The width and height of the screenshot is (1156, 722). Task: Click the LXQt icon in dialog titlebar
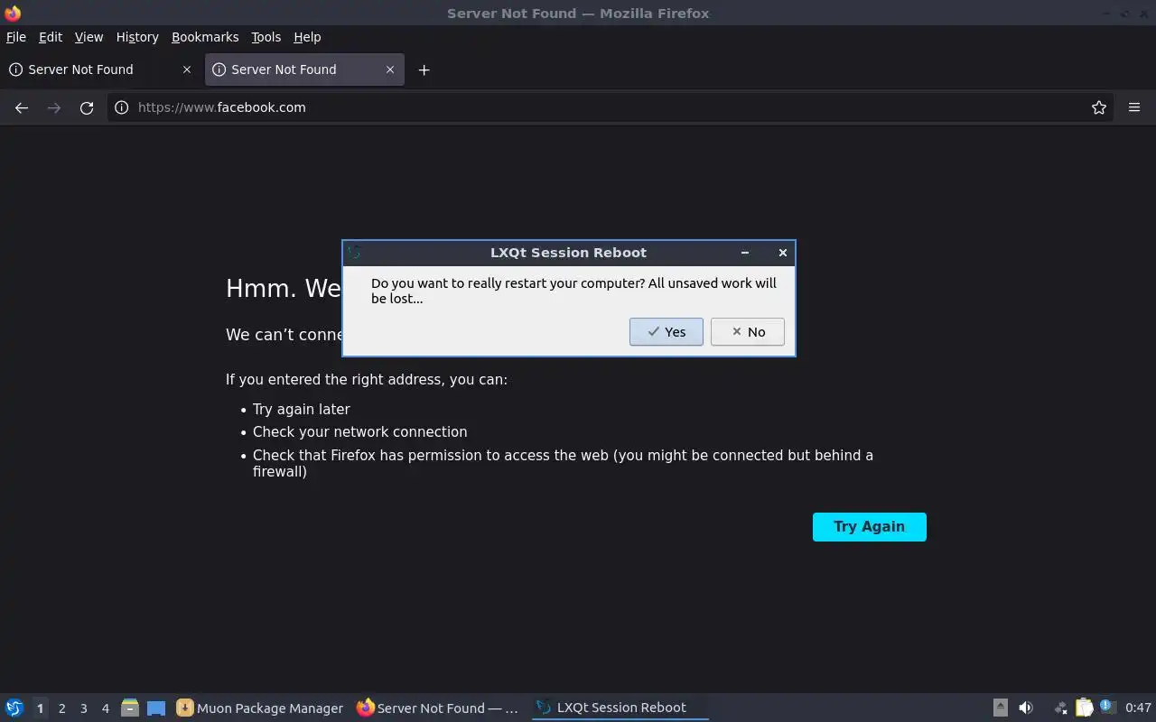point(354,253)
